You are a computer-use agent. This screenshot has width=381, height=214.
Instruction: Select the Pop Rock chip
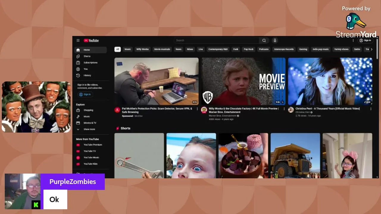(249, 49)
